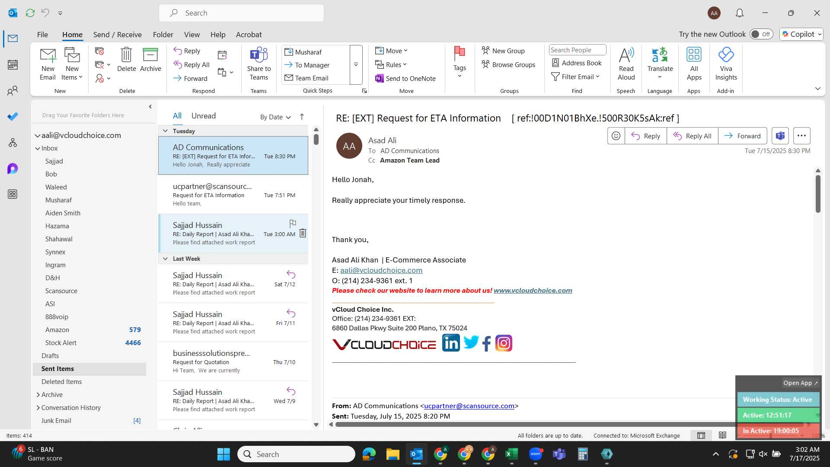This screenshot has width=830, height=467.
Task: Open the New Items dropdown
Action: pos(72,64)
